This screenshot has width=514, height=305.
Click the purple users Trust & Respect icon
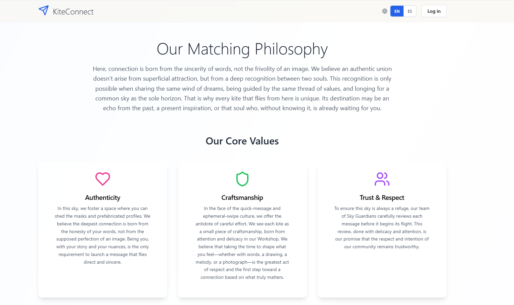point(382,179)
